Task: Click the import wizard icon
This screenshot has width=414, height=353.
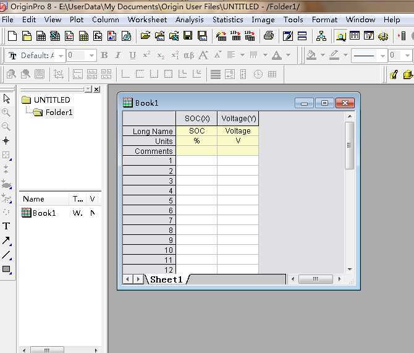Action: tap(221, 36)
